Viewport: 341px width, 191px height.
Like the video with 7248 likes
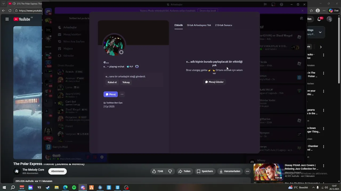click(157, 171)
